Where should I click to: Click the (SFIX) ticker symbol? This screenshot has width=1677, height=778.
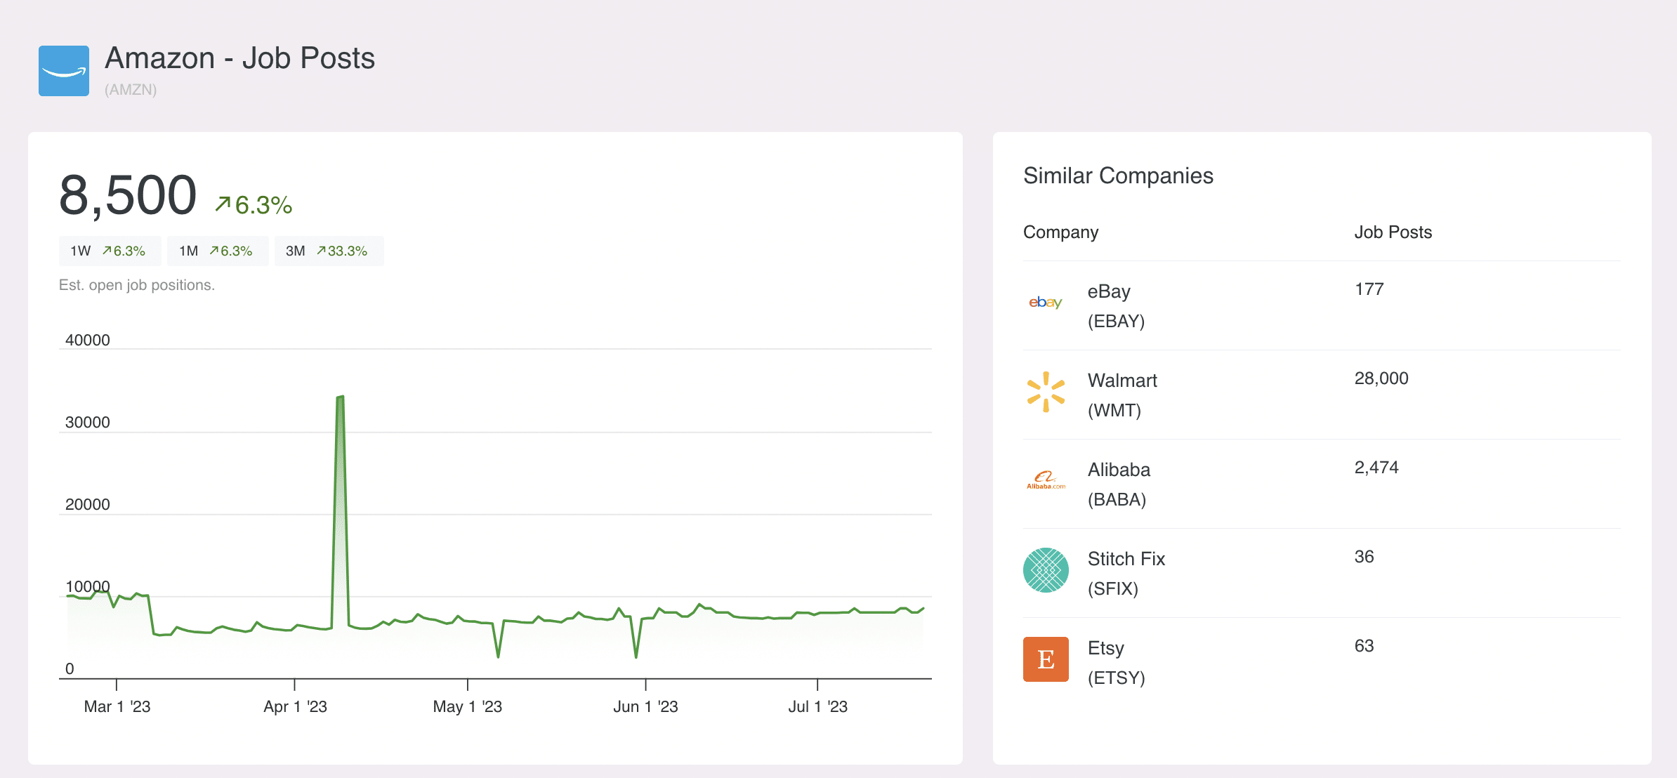[1112, 588]
